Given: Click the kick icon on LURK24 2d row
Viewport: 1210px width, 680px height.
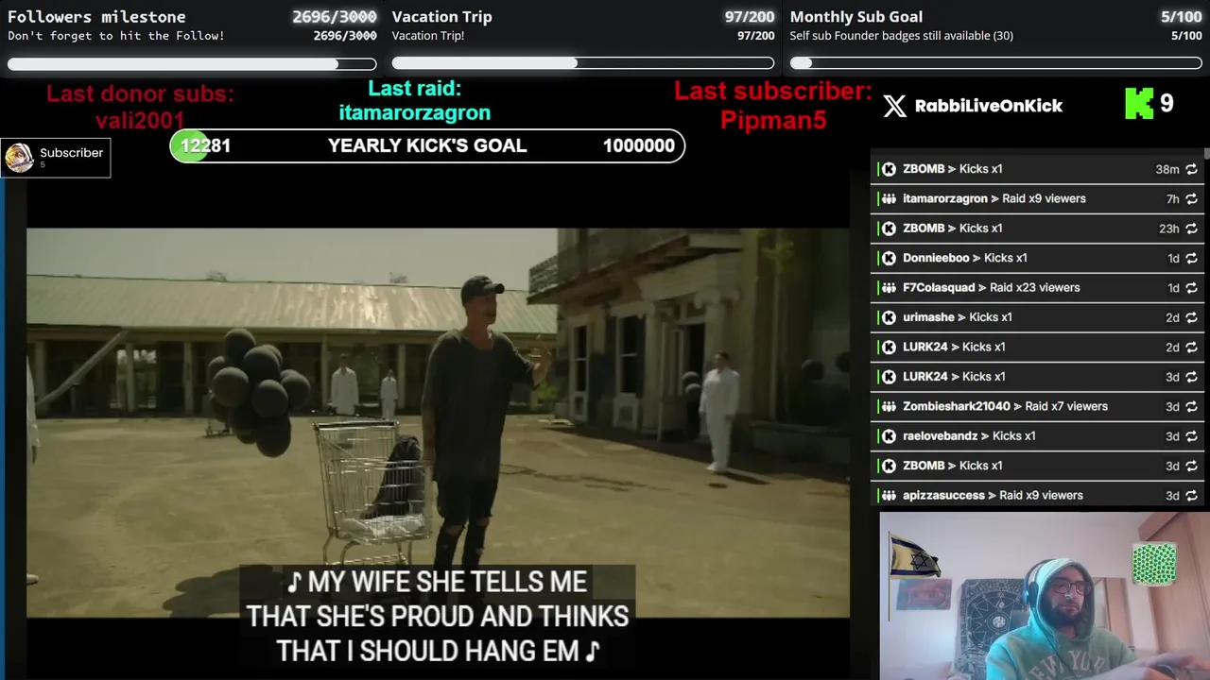Looking at the screenshot, I should (889, 347).
